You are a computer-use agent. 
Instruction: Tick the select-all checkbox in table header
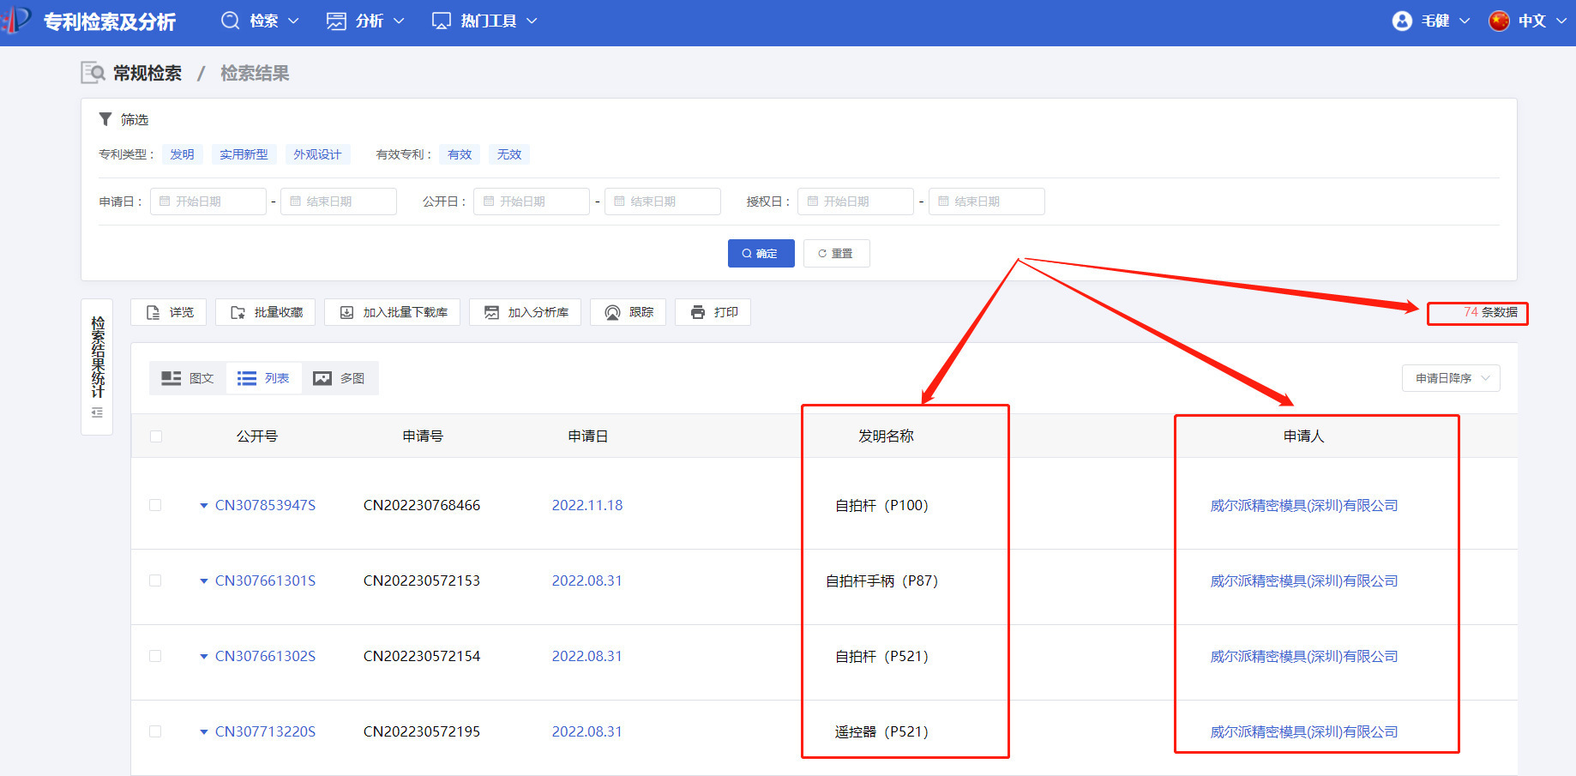pos(155,436)
